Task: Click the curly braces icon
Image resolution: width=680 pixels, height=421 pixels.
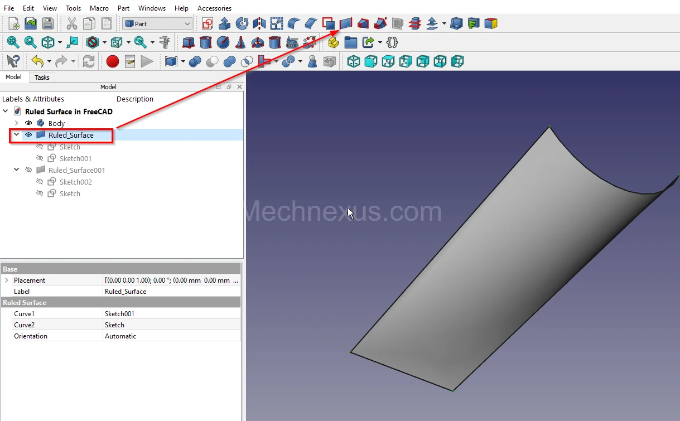Action: pyautogui.click(x=392, y=42)
